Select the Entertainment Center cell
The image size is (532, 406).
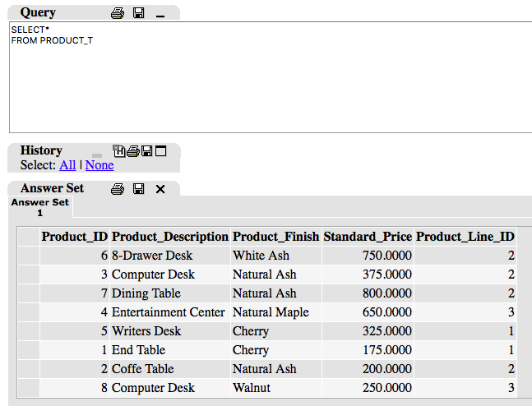[x=170, y=312]
